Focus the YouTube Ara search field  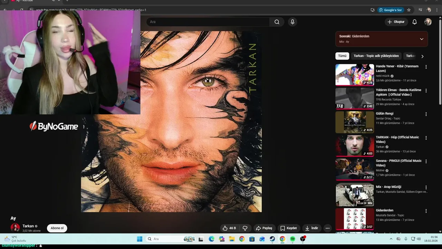208,22
